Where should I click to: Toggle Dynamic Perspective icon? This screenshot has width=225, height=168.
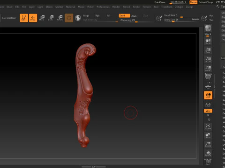click(x=208, y=77)
